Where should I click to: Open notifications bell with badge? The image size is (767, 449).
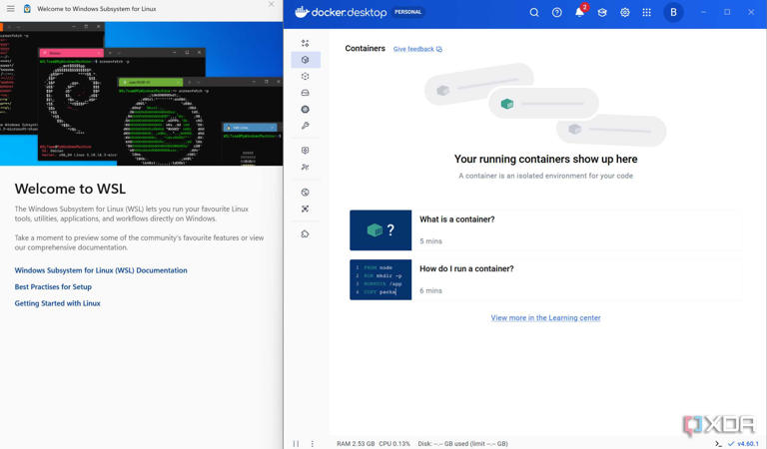(x=580, y=11)
